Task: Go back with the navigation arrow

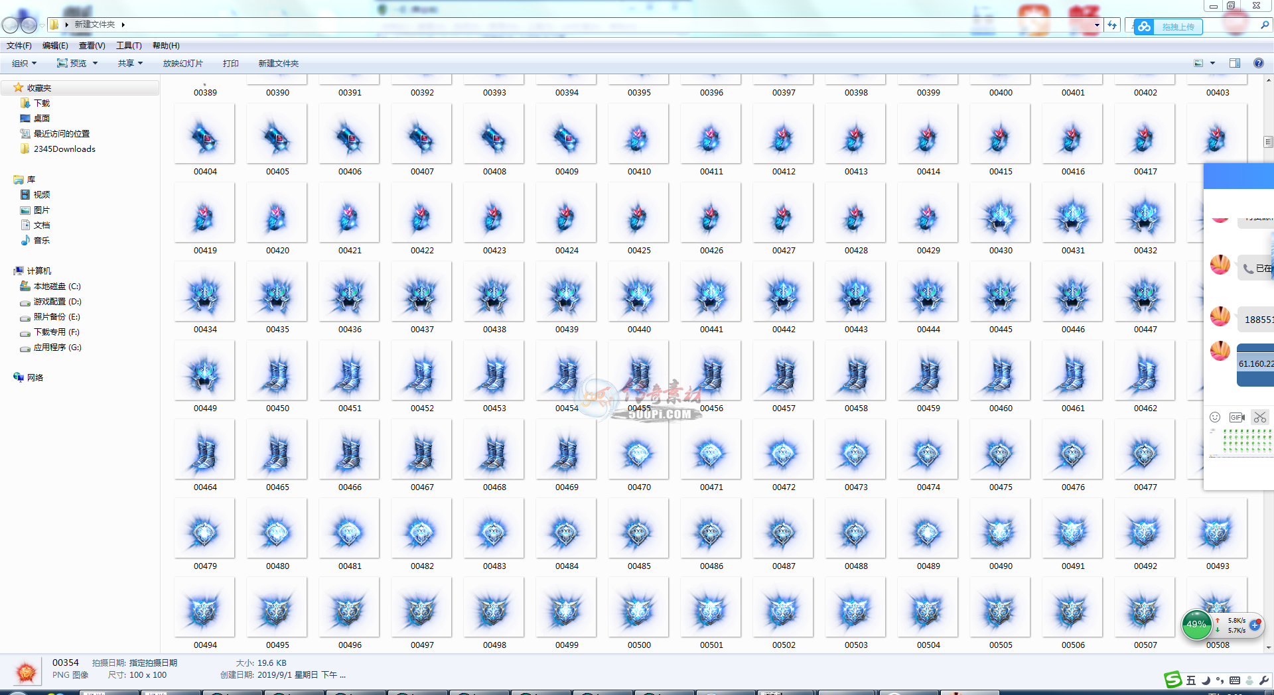Action: (x=10, y=25)
